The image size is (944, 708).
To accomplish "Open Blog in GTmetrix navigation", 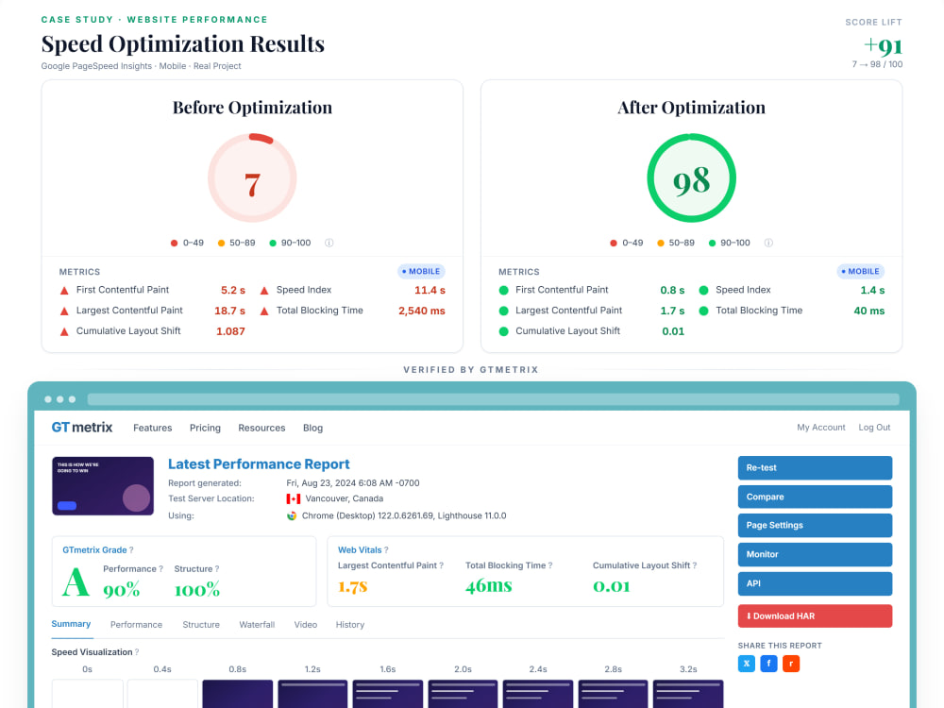I will 312,428.
